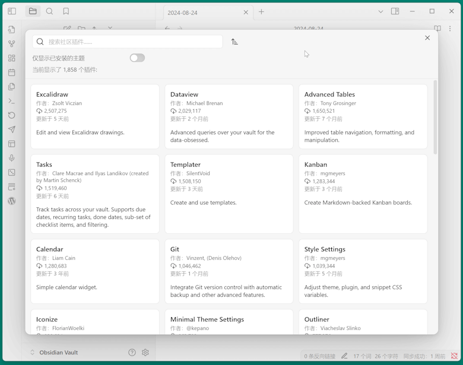
Task: Open the Git plugin card
Action: click(229, 271)
